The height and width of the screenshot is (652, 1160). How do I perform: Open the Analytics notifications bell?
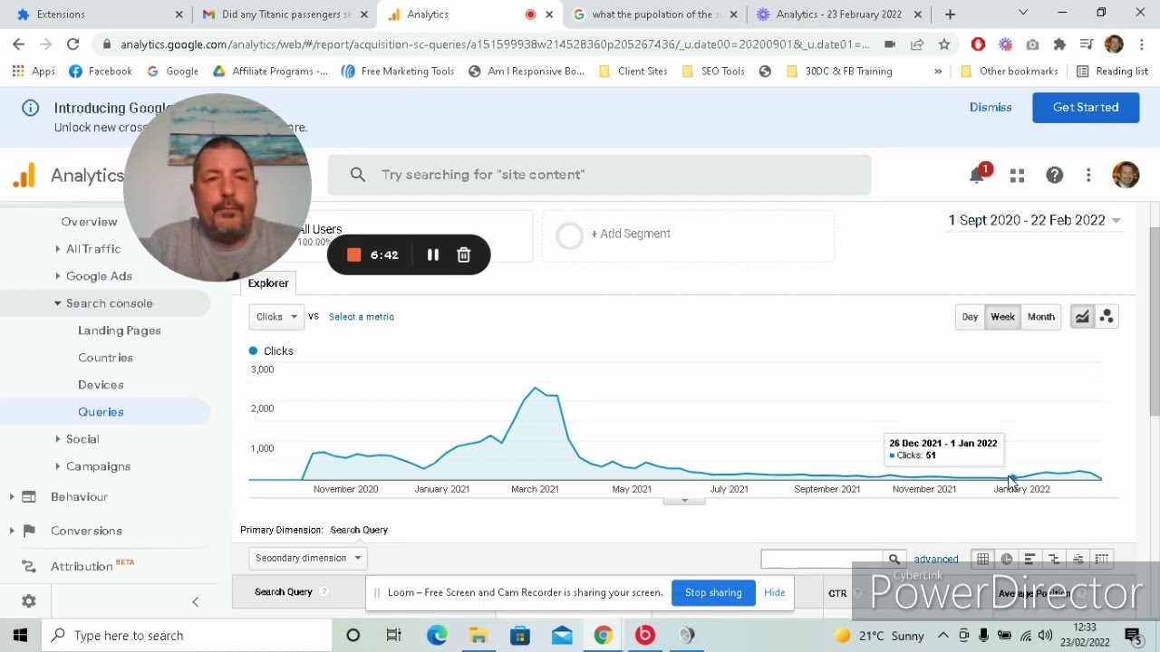[x=977, y=176]
